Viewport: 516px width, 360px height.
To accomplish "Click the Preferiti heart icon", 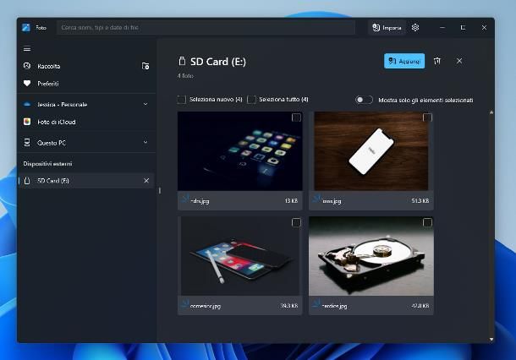I will tap(27, 84).
